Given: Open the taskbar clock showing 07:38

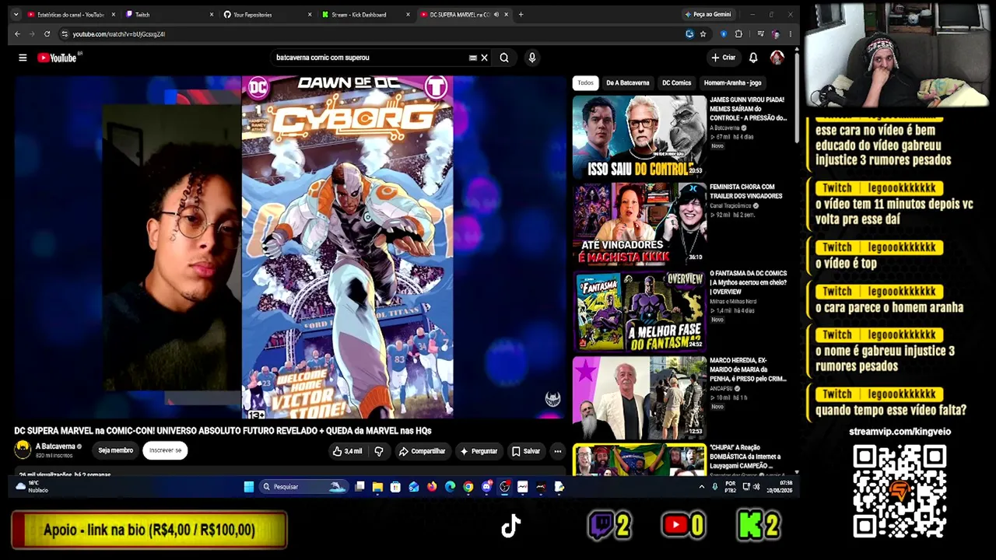Looking at the screenshot, I should click(780, 487).
